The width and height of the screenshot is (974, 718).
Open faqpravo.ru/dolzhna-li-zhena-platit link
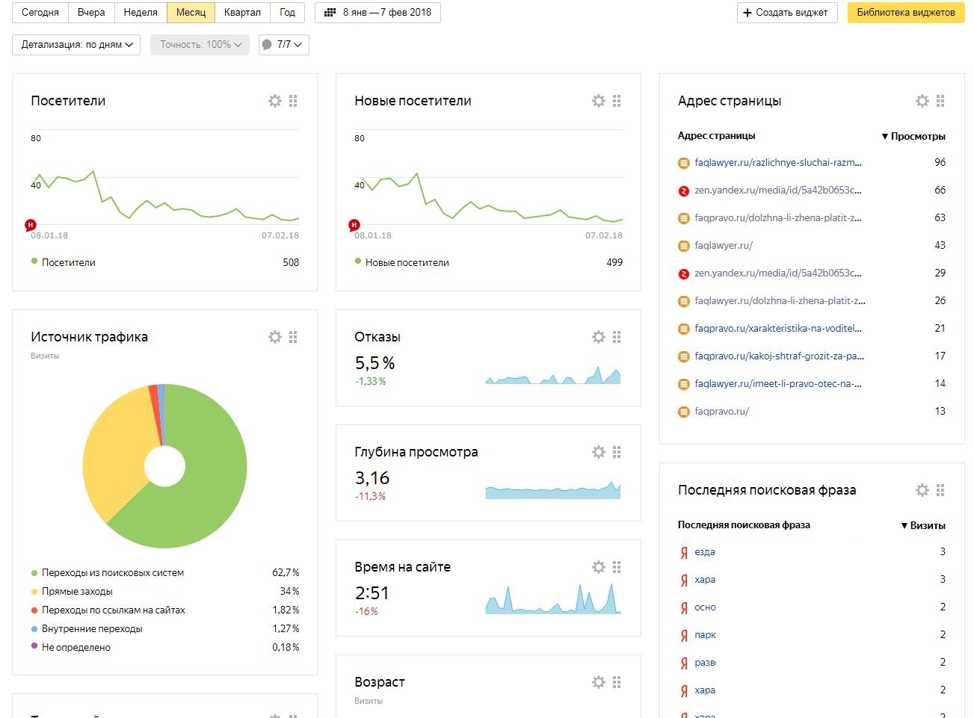(778, 218)
